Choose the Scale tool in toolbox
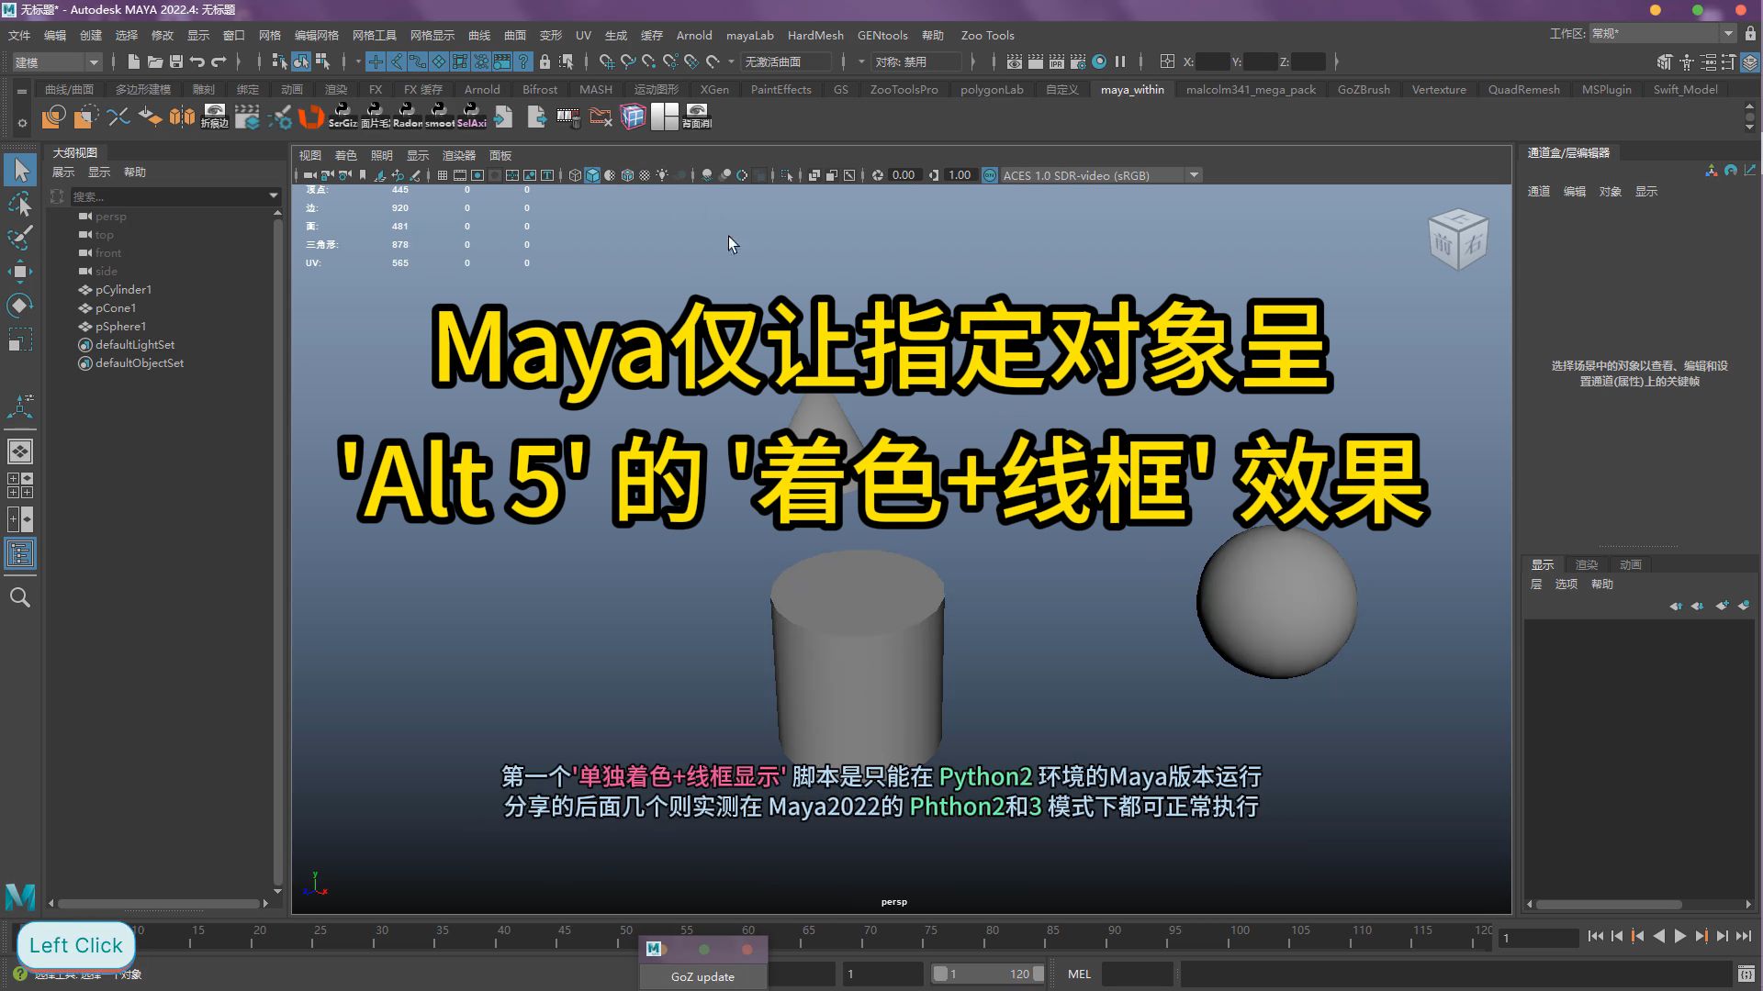Image resolution: width=1763 pixels, height=991 pixels. coord(20,340)
